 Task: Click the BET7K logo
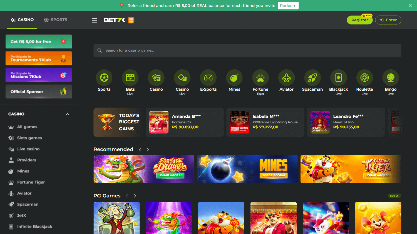115,20
